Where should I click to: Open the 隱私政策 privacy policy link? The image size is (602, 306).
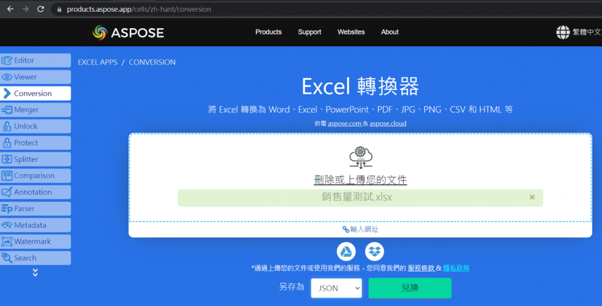[x=456, y=268]
